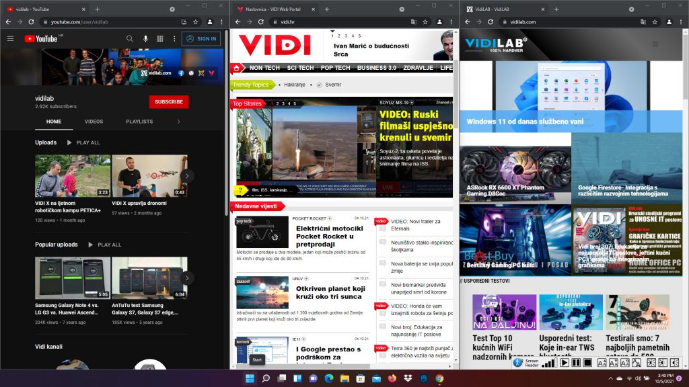Open the SCI TECH menu on VIDI
Screen dimensions: 689x387
click(300, 68)
